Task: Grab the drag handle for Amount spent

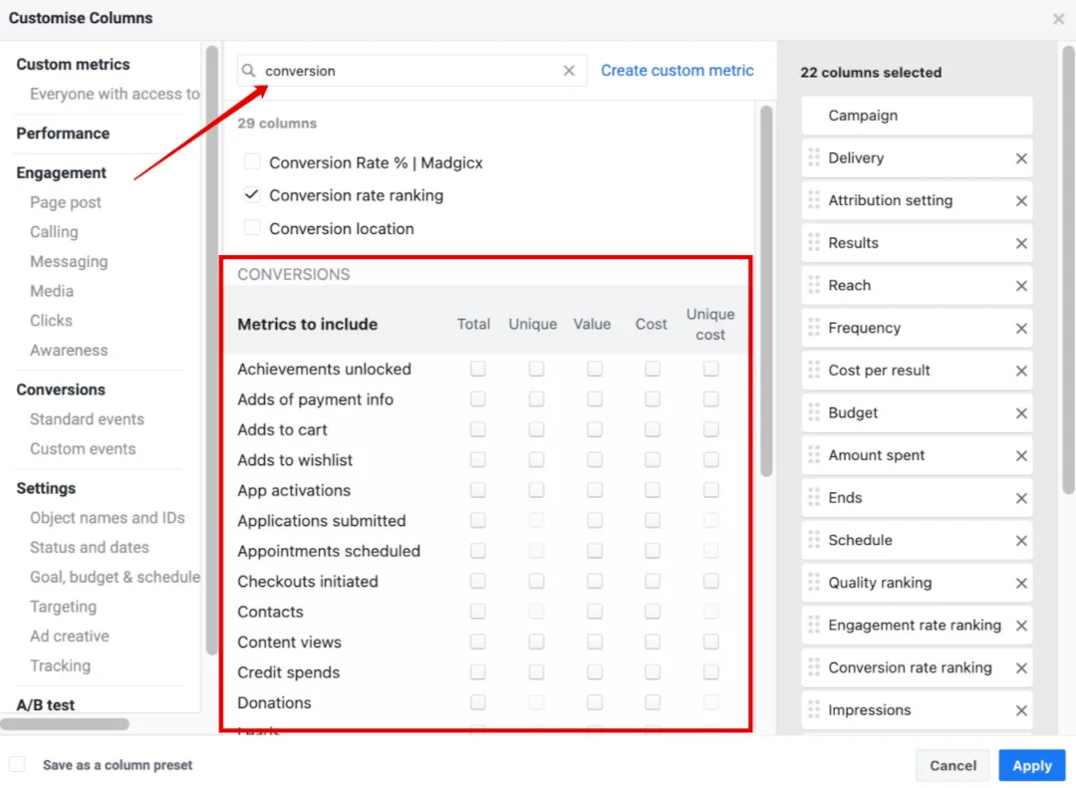Action: pos(814,455)
